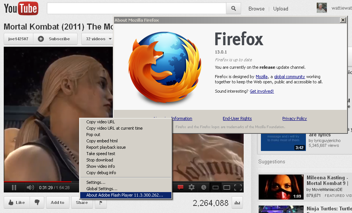
Task: Open the Upload link
Action: (281, 9)
